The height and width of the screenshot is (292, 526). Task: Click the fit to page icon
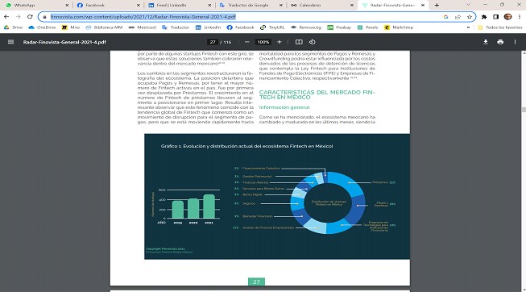click(299, 42)
